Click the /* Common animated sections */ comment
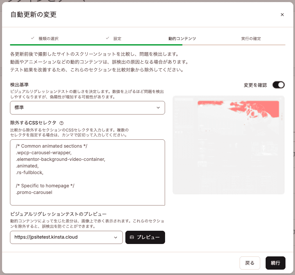 pyautogui.click(x=52, y=146)
